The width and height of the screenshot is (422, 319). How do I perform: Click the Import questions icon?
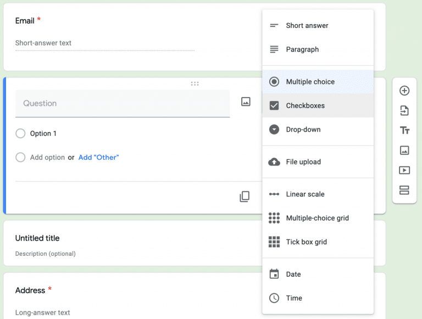click(404, 110)
